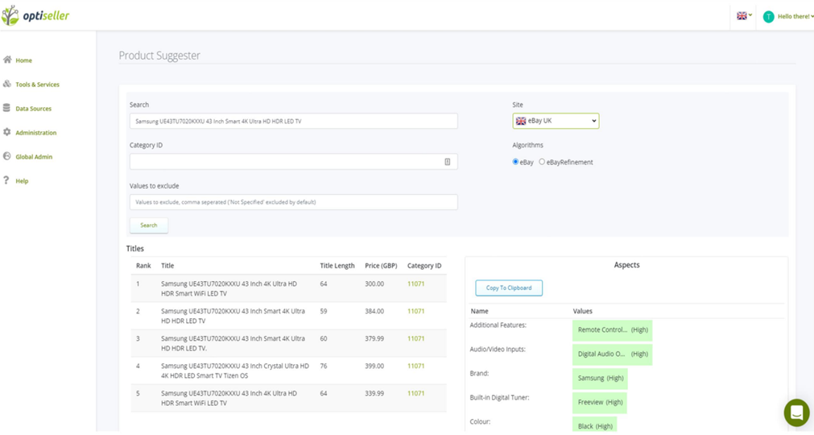Open Home icon in sidebar
814x435 pixels.
click(7, 60)
